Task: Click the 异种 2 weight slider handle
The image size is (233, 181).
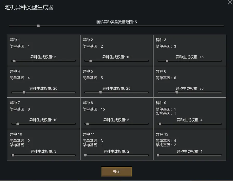Action: (91, 61)
